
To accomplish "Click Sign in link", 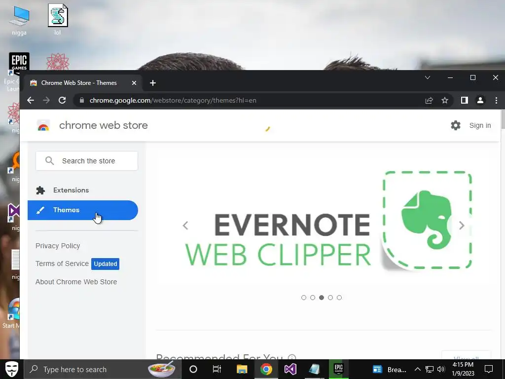I will (480, 125).
